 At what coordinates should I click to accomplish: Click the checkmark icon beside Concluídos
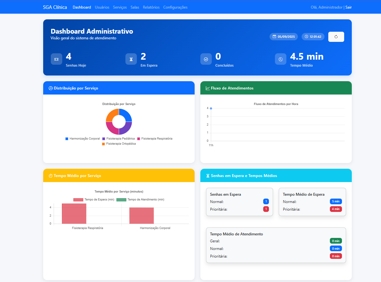coord(206,59)
